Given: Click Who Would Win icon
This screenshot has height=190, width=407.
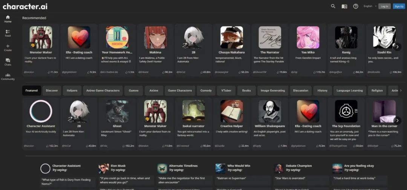Looking at the screenshot, I should pos(220,169).
